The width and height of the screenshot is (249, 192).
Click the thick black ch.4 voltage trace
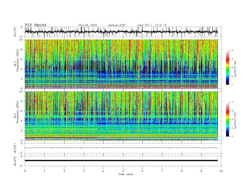click(121, 161)
